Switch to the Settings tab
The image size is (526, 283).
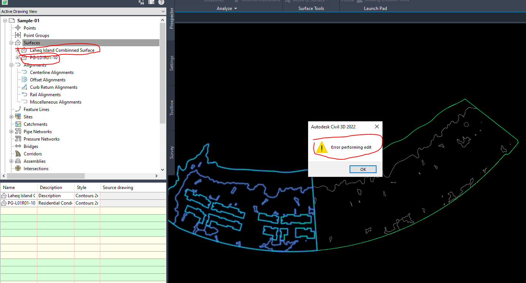(171, 63)
